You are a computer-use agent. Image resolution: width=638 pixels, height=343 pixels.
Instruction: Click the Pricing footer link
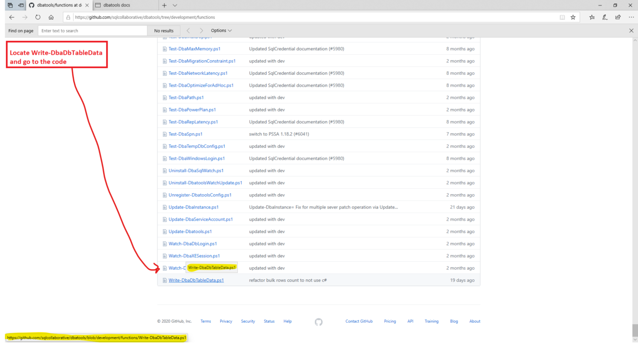390,322
